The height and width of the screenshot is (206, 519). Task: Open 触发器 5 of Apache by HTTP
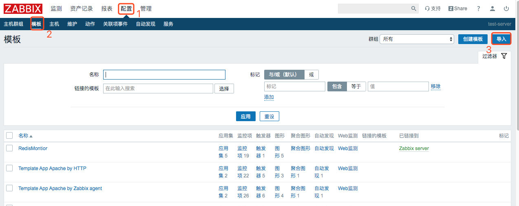click(x=261, y=172)
